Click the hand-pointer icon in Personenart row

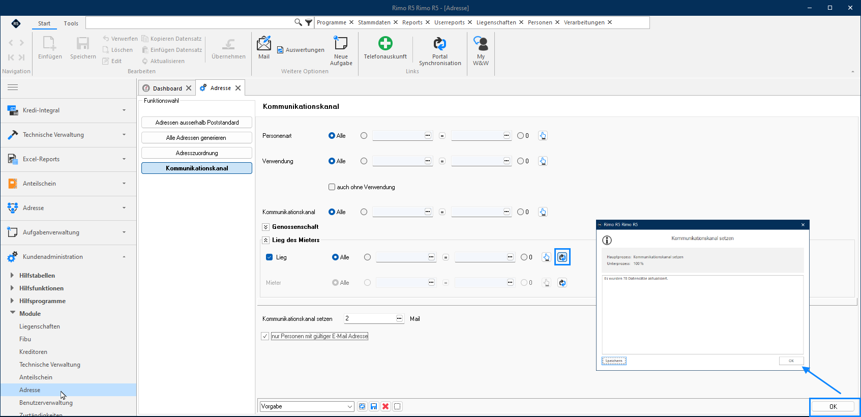pyautogui.click(x=543, y=136)
